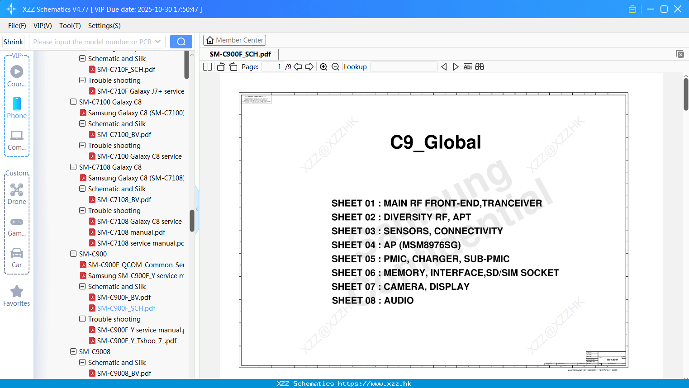
Task: Click the binoculars search icon
Action: [x=480, y=66]
